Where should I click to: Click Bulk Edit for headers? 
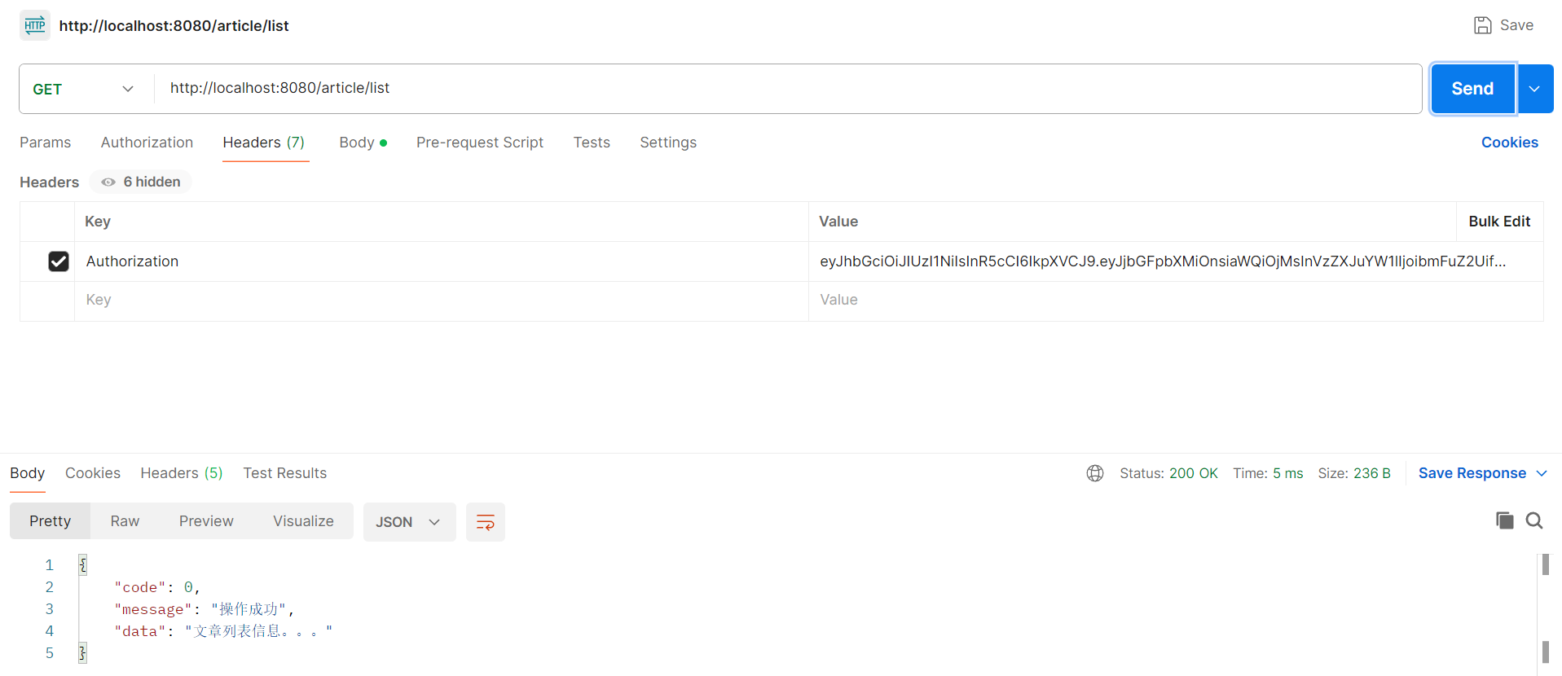[1498, 222]
